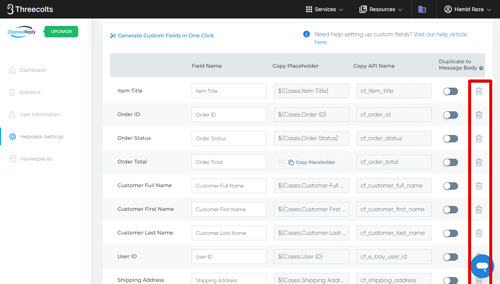Delete the Order Status custom field

(x=479, y=138)
